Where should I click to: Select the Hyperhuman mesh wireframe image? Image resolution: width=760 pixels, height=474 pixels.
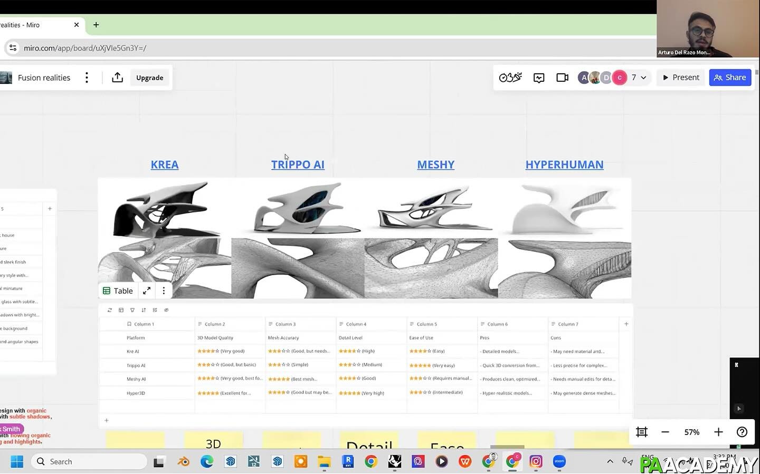point(565,268)
